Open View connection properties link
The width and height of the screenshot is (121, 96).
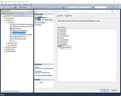coord(45,75)
